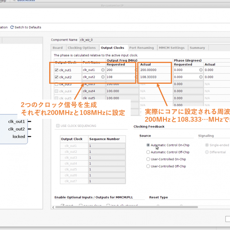Select Automatic Control Off-Chip radio button
230x230 pixels.
[x=148, y=152]
